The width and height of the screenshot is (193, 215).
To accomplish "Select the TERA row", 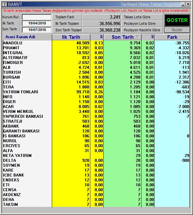I will (x=96, y=87).
